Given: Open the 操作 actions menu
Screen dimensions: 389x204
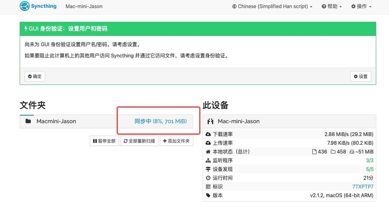Looking at the screenshot, I should 361,6.
